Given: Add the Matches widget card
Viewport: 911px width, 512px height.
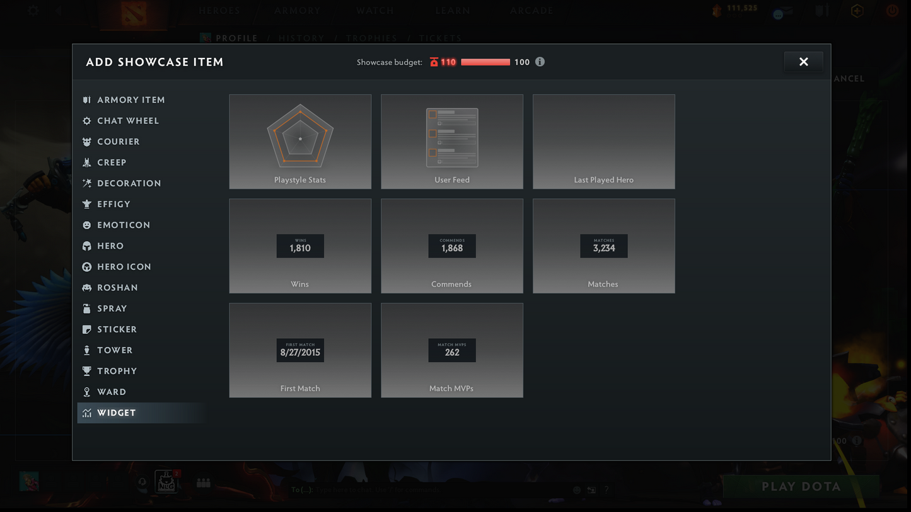Looking at the screenshot, I should pyautogui.click(x=604, y=246).
